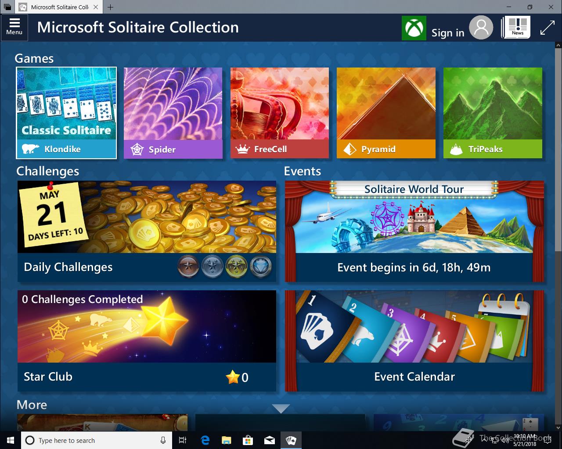Open a new tab with plus button
Screen dimensions: 562x449
tap(110, 7)
